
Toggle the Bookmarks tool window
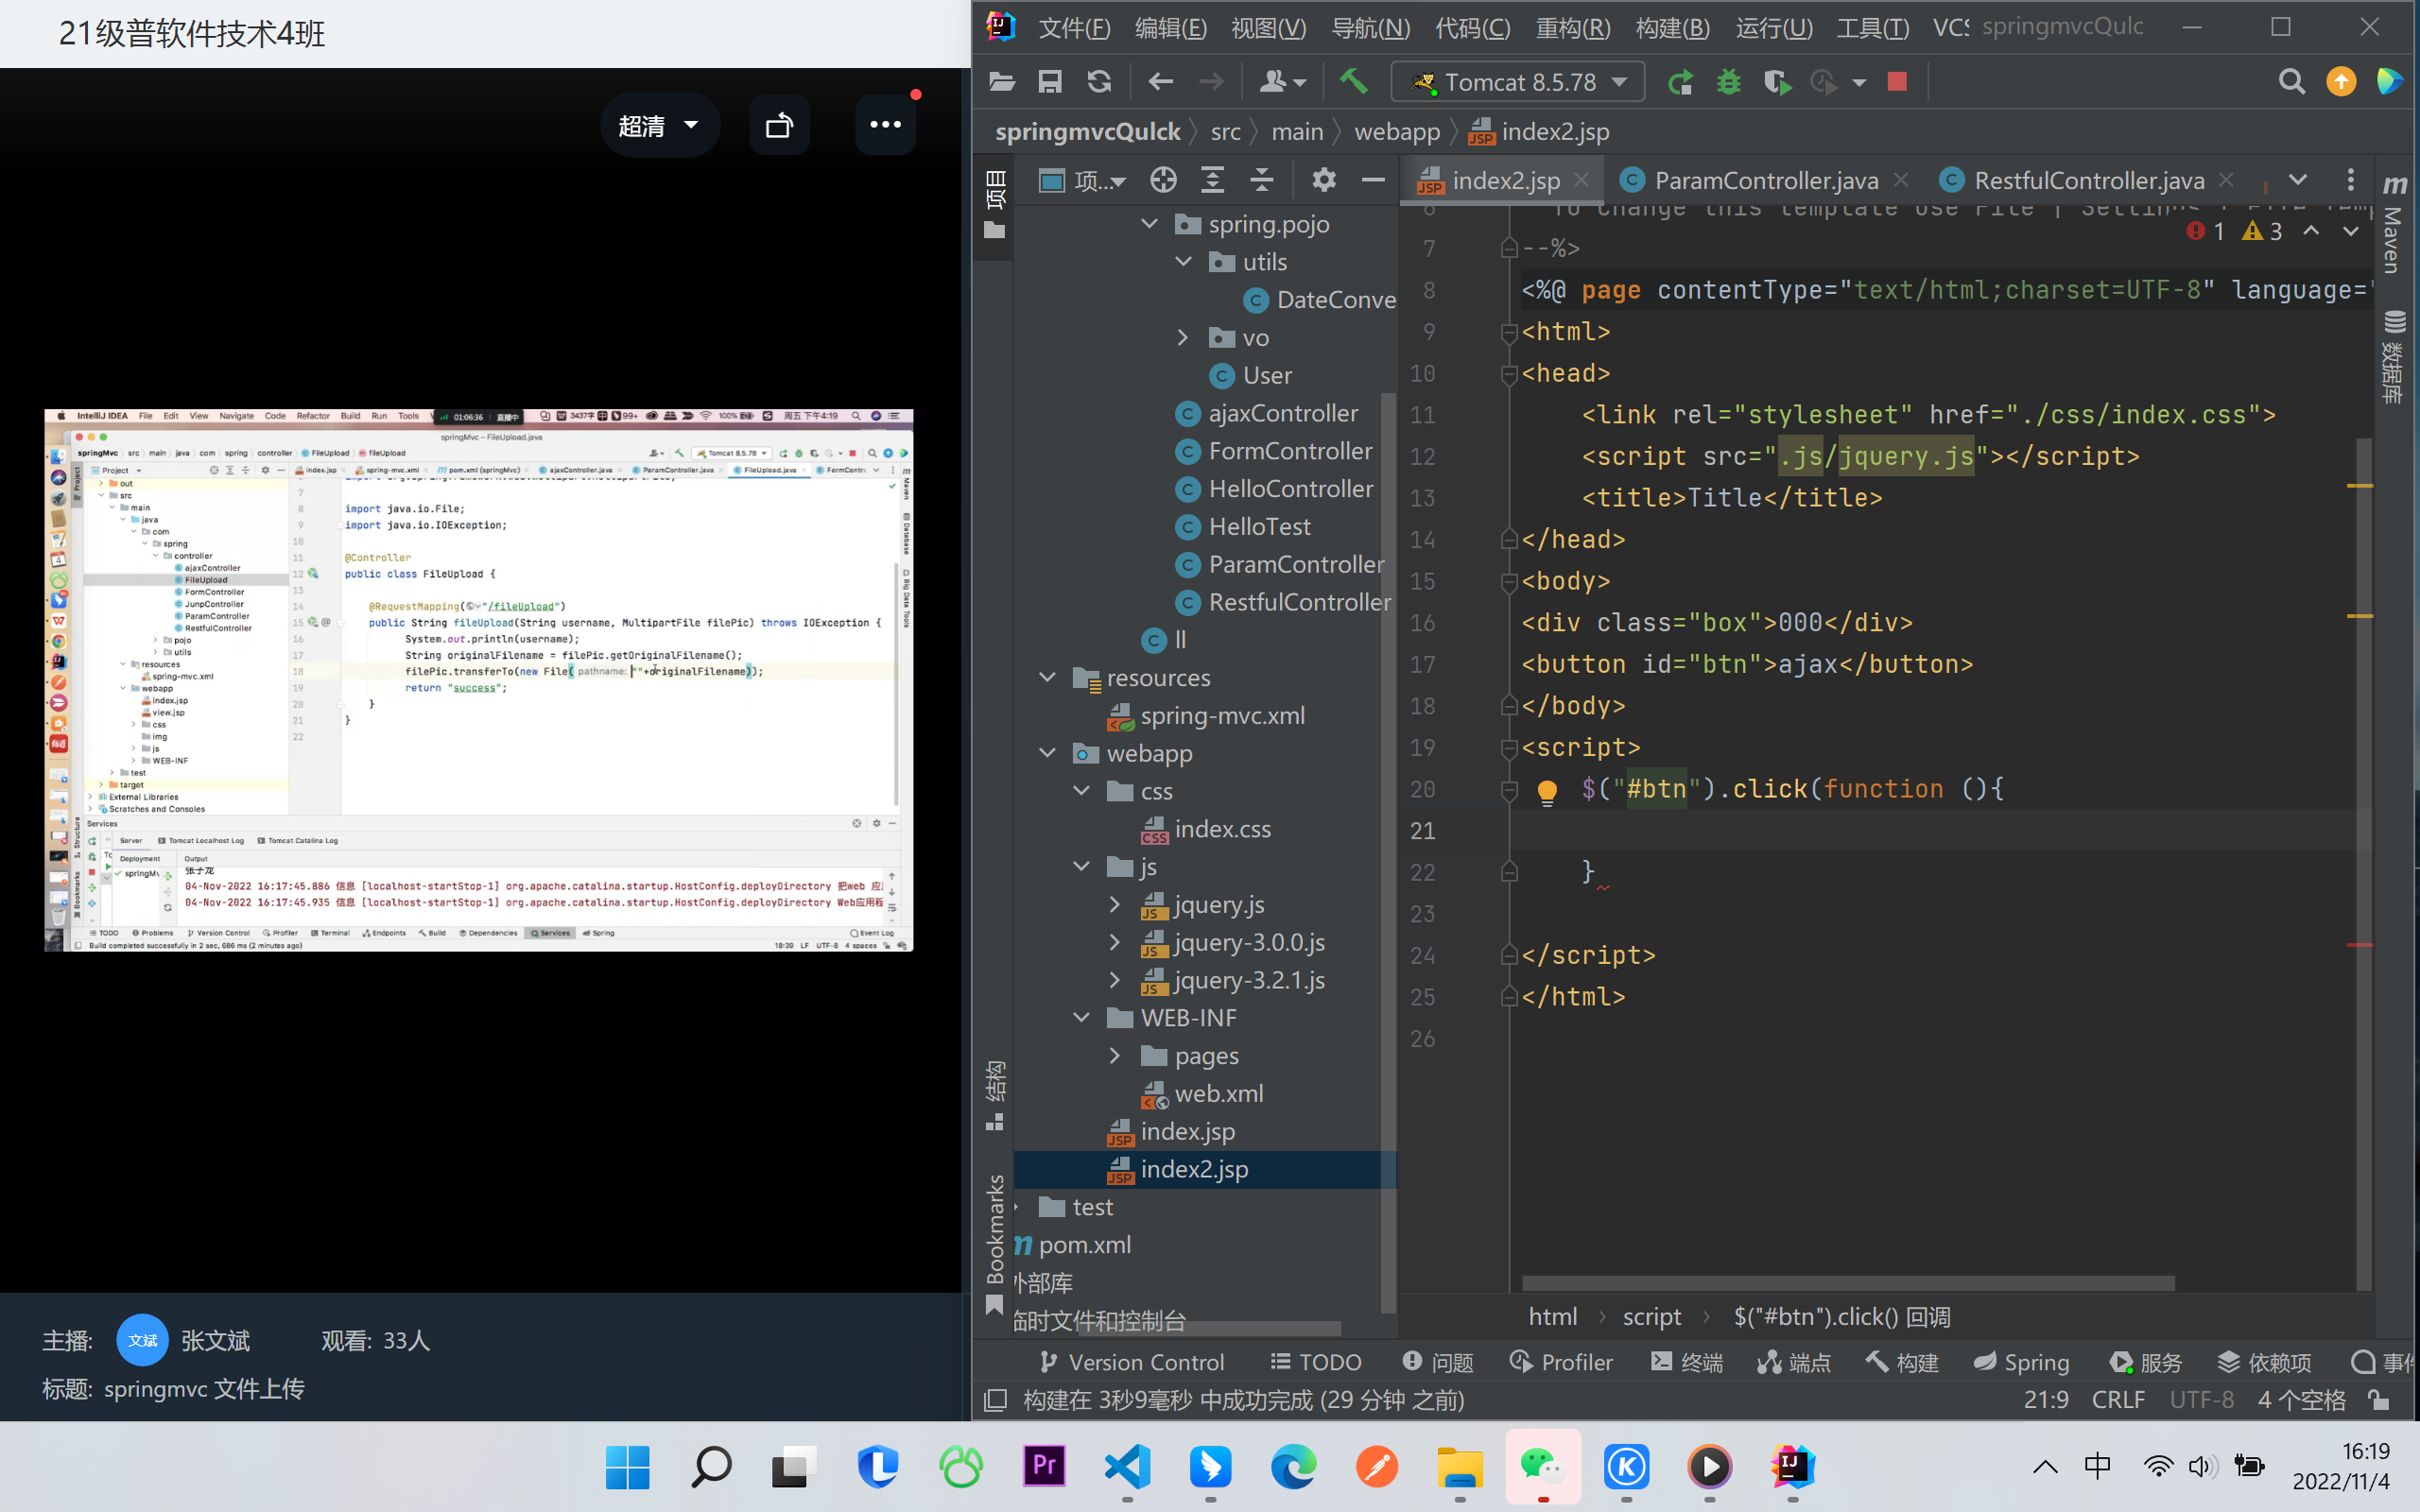click(x=995, y=1245)
